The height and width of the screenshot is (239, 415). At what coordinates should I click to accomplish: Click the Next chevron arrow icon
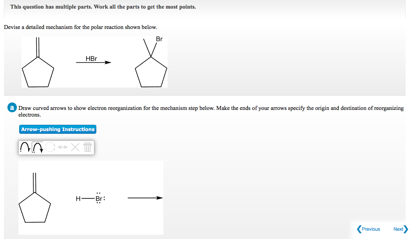407,229
